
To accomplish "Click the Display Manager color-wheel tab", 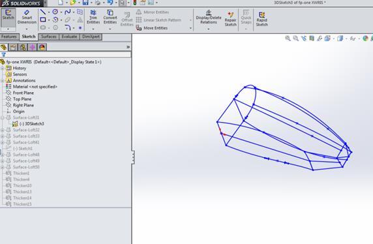I will [x=42, y=47].
